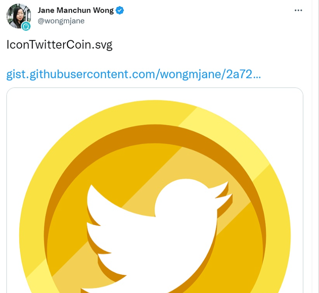Click the teal badge on the avatar
This screenshot has height=293, width=319.
[26, 26]
